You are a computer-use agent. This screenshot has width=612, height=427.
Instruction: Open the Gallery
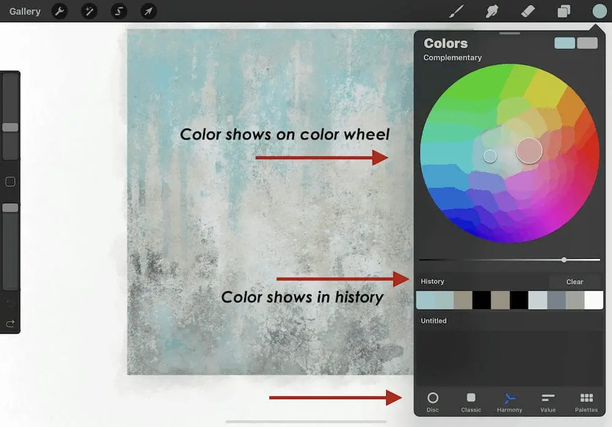point(25,12)
